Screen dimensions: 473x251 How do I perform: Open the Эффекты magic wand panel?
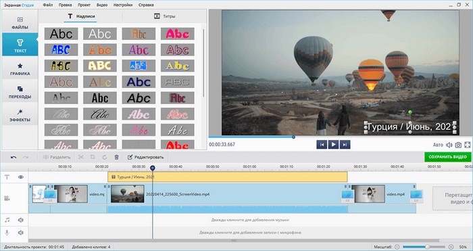[x=20, y=115]
